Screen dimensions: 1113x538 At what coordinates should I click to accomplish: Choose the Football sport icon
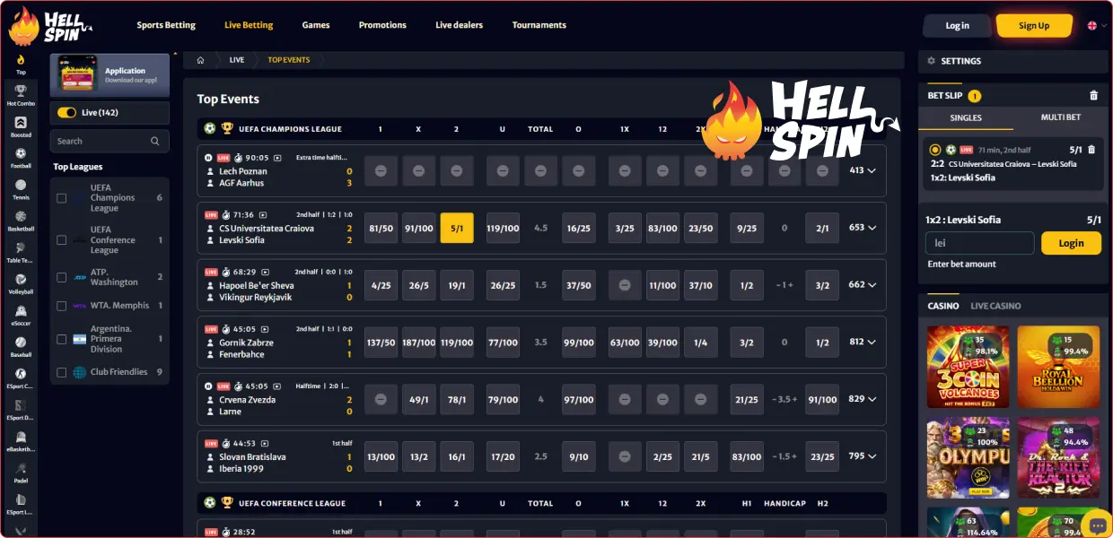21,158
